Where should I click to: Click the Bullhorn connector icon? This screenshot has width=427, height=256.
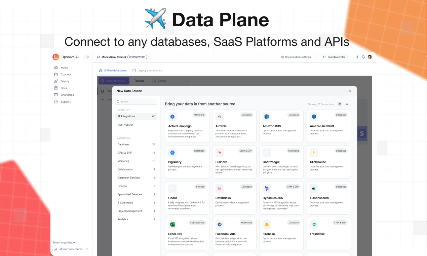coord(220,152)
